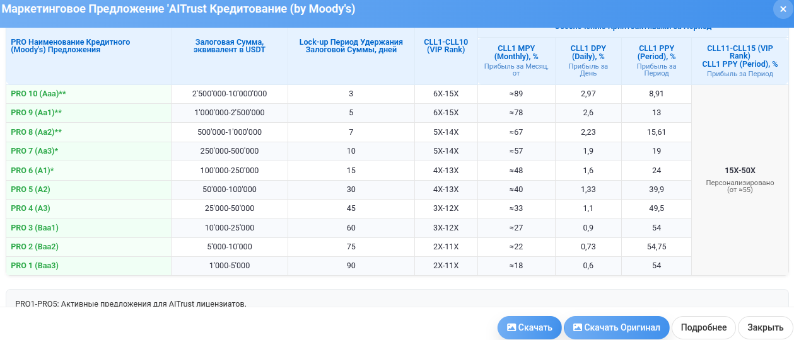
Task: Click the amount cell 10'000-25'000
Action: (x=230, y=228)
